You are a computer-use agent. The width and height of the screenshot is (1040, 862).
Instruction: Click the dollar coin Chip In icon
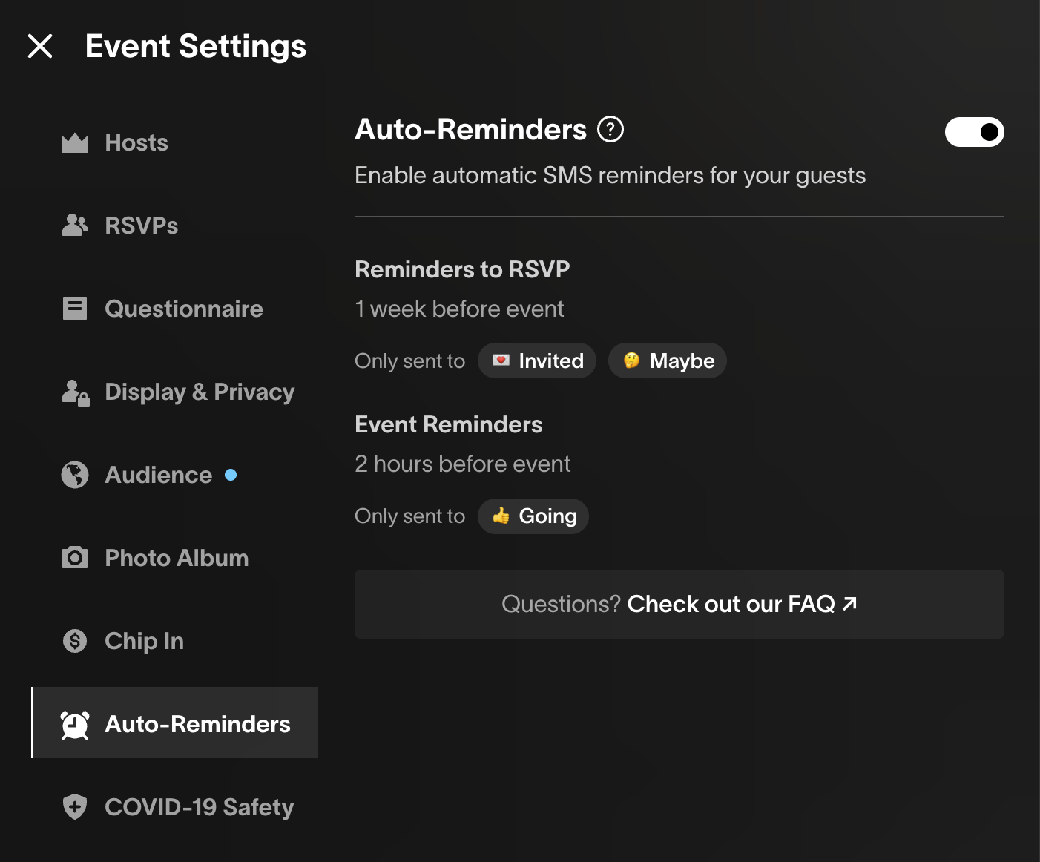[x=75, y=641]
